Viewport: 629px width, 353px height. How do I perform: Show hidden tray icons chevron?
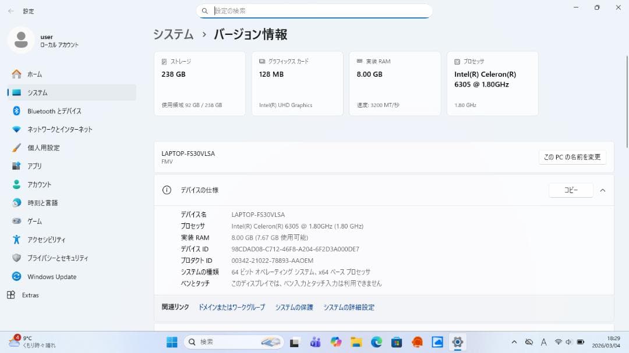(x=514, y=342)
